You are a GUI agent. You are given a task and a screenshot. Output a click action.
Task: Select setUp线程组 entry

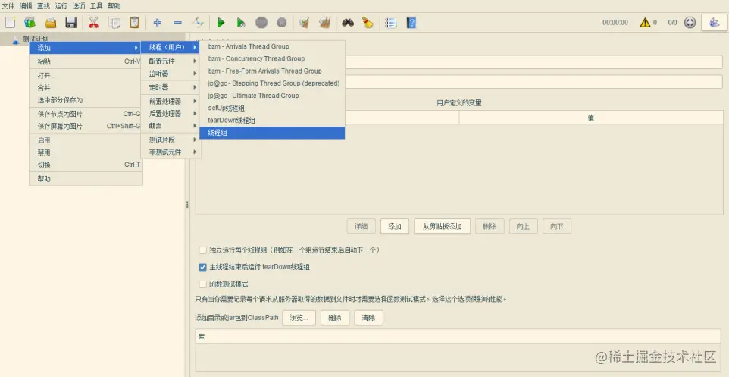(273, 108)
